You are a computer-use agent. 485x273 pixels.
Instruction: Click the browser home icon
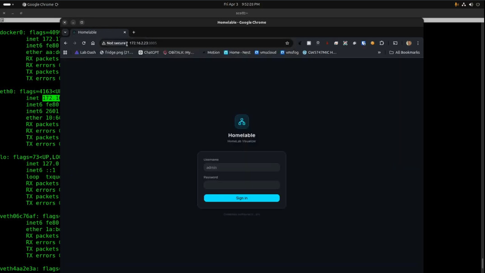click(93, 43)
